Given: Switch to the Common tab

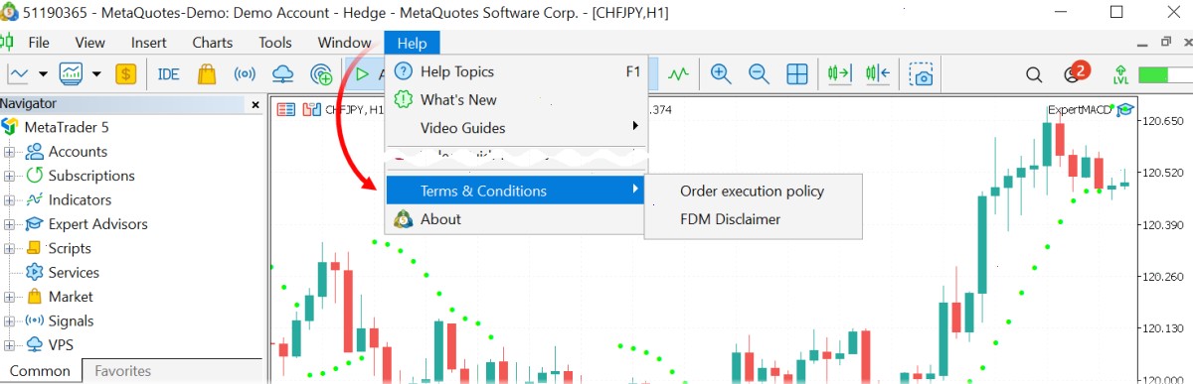Looking at the screenshot, I should point(40,371).
